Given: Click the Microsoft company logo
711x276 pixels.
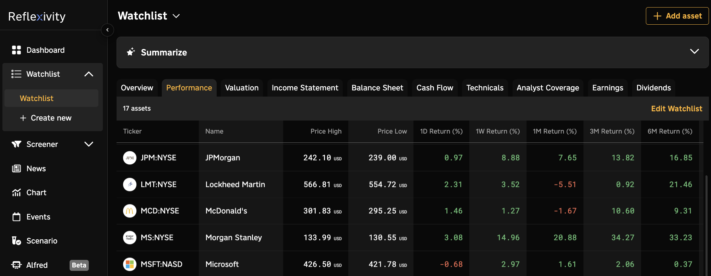Looking at the screenshot, I should point(130,264).
